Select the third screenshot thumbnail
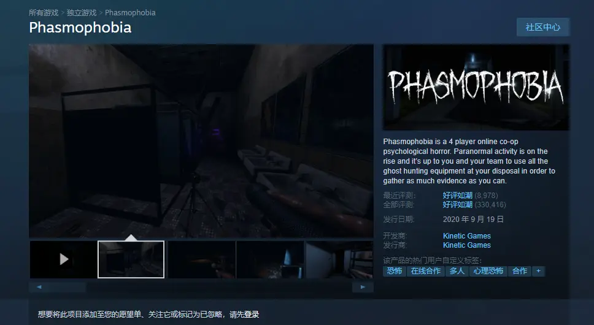Image resolution: width=594 pixels, height=325 pixels. pos(201,259)
